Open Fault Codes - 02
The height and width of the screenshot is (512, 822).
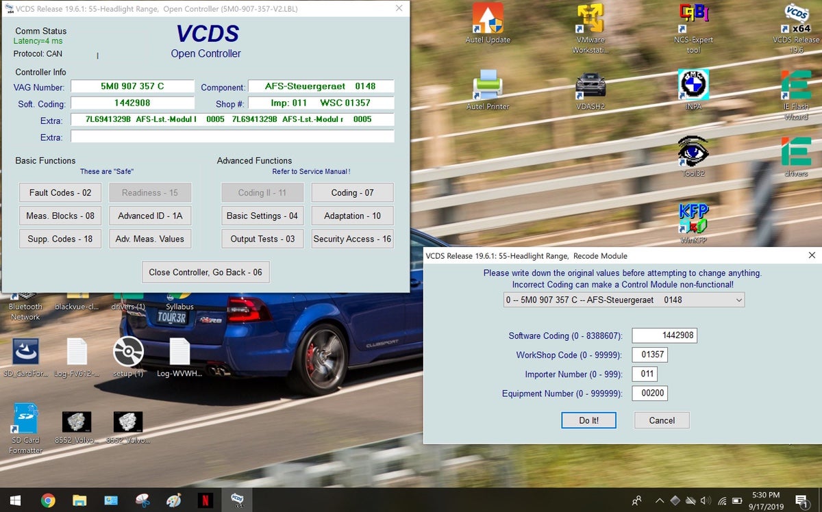[60, 192]
